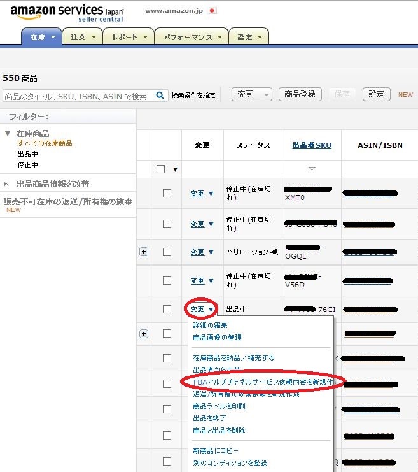Click the Japan flag icon

[x=212, y=11]
